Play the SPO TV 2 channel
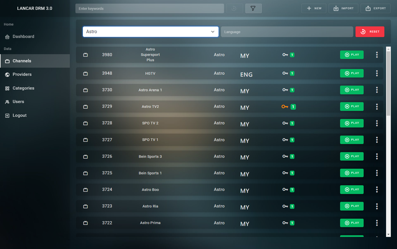397x249 pixels. (352, 123)
